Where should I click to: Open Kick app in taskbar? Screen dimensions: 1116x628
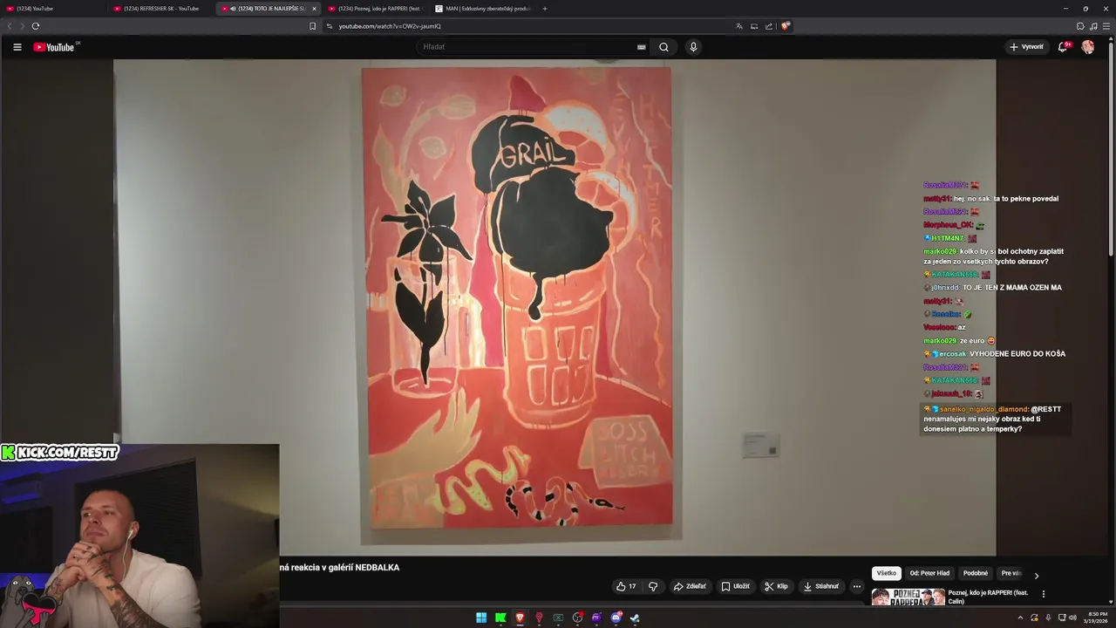500,618
